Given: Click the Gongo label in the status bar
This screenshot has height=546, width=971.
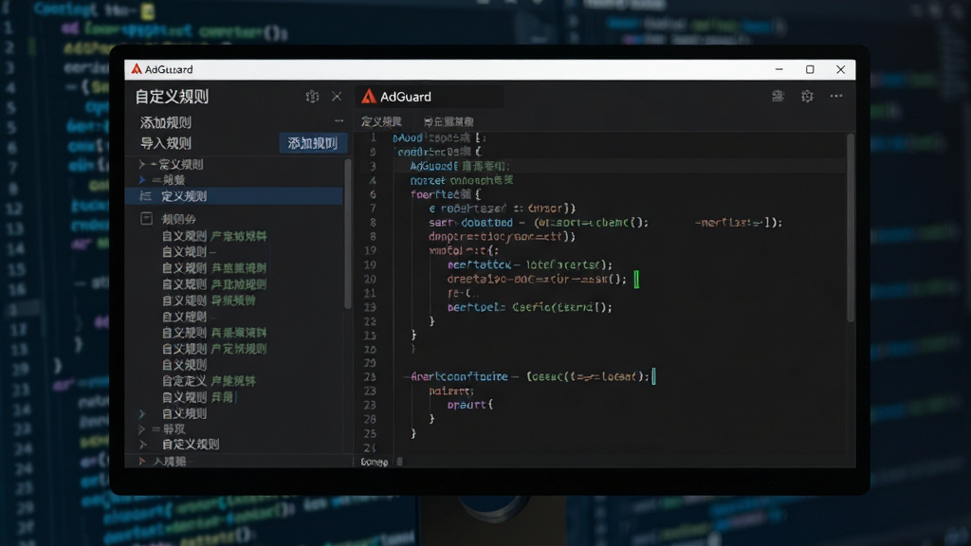Looking at the screenshot, I should click(x=374, y=462).
